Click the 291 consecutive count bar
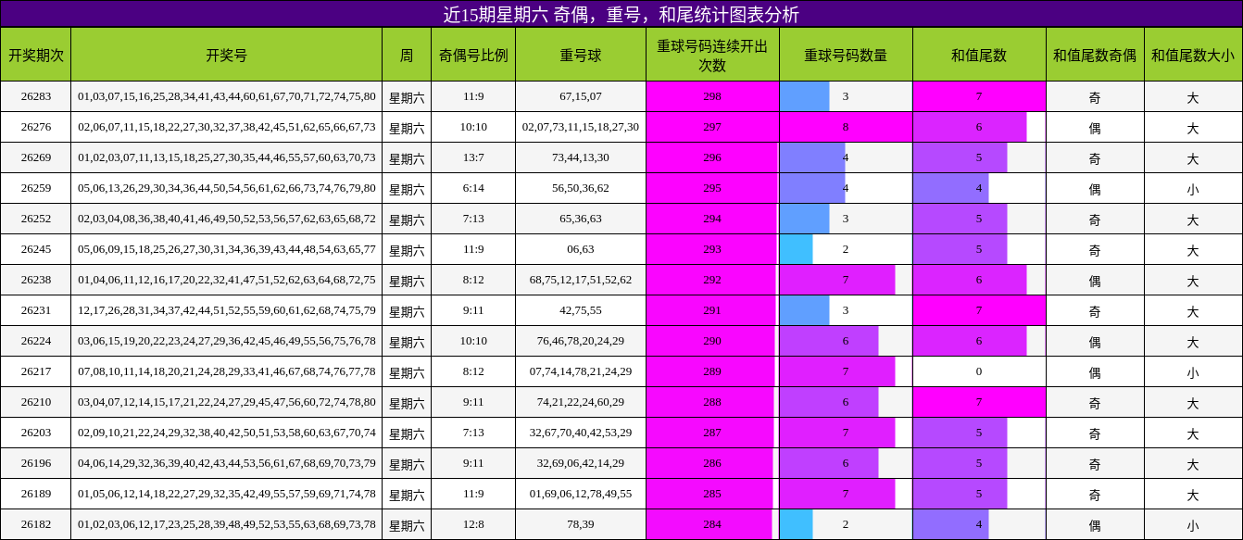 tap(711, 310)
